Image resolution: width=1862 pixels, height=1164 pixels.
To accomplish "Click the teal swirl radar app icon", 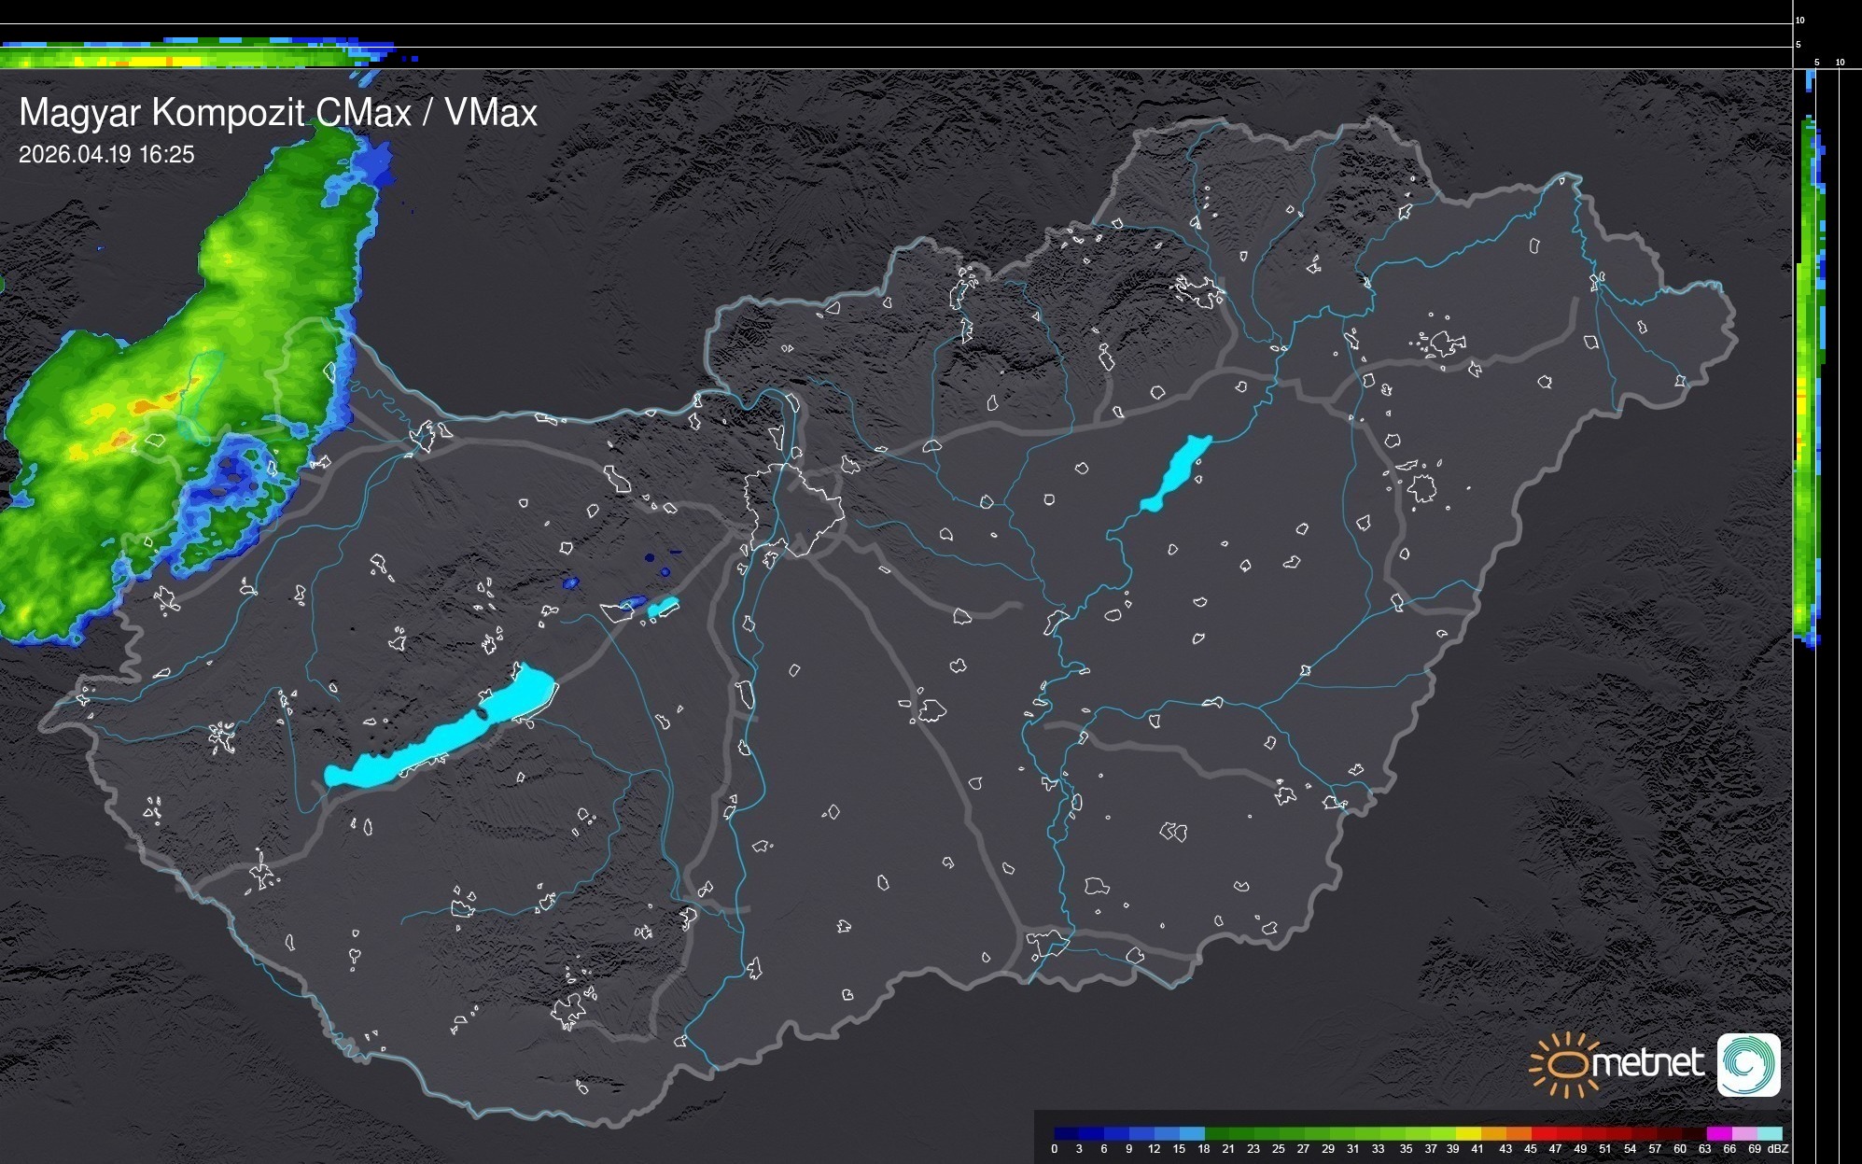I will point(1748,1064).
